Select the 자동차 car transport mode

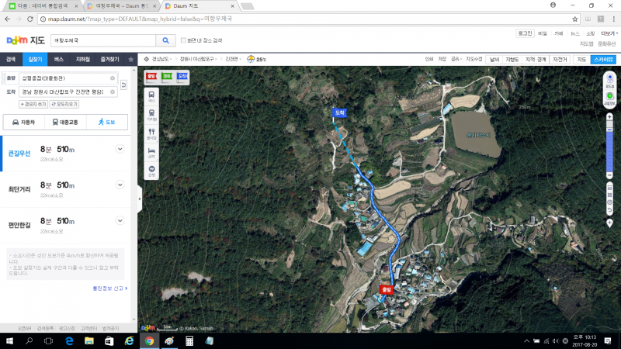(x=23, y=122)
